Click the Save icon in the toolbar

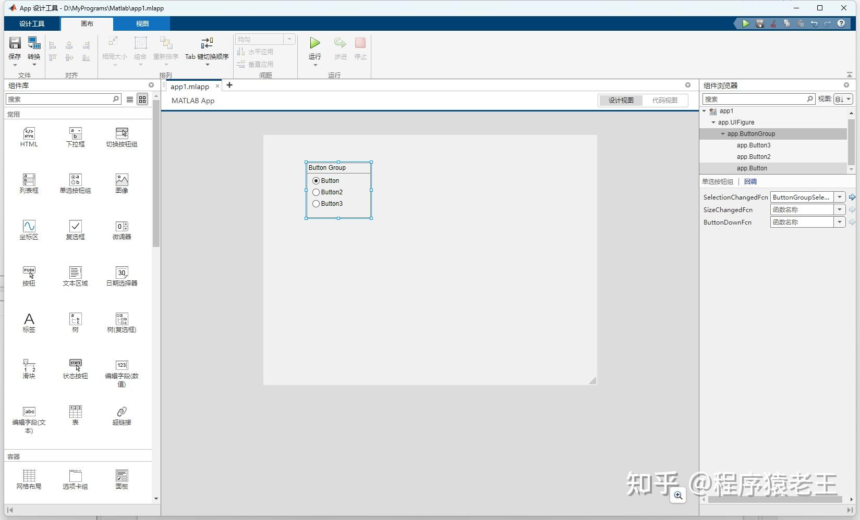[15, 43]
